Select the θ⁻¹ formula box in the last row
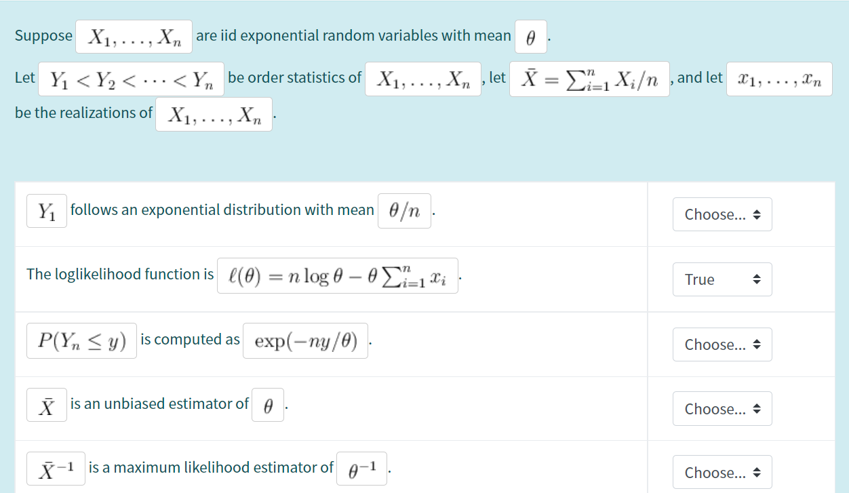The image size is (849, 493). coord(361,467)
